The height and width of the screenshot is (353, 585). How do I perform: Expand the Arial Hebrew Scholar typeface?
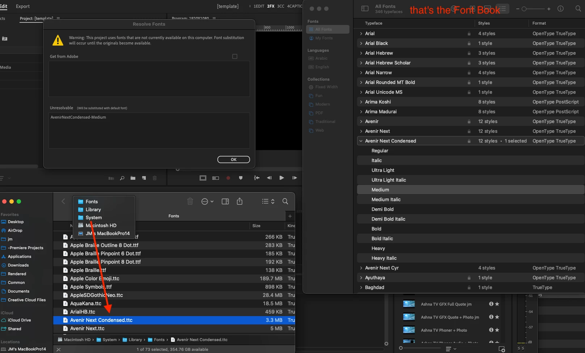361,63
